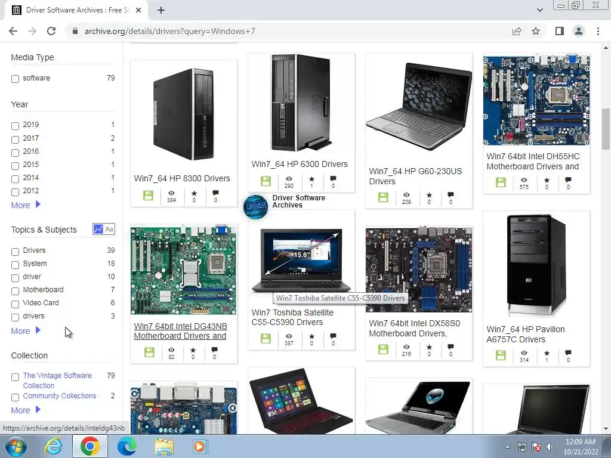
Task: Expand More under the Year filter
Action: coord(26,205)
